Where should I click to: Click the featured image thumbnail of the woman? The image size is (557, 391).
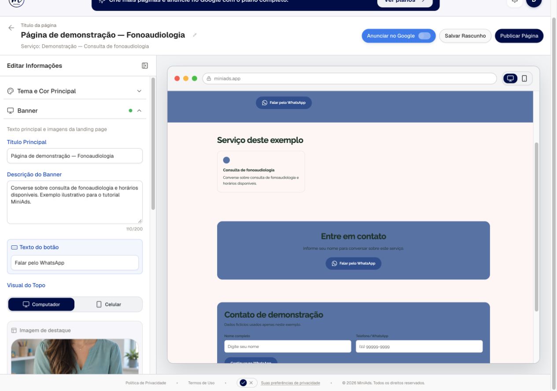75,356
